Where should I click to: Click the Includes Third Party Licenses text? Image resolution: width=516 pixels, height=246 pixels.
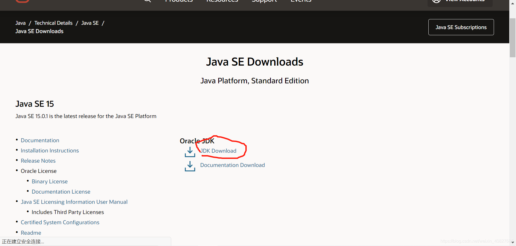point(68,212)
